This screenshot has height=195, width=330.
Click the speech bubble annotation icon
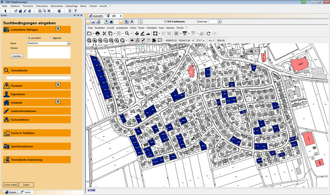click(x=160, y=40)
